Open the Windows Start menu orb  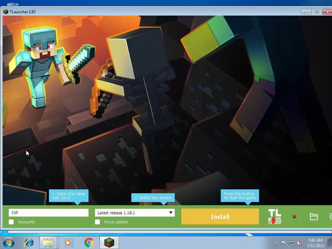pyautogui.click(x=9, y=243)
